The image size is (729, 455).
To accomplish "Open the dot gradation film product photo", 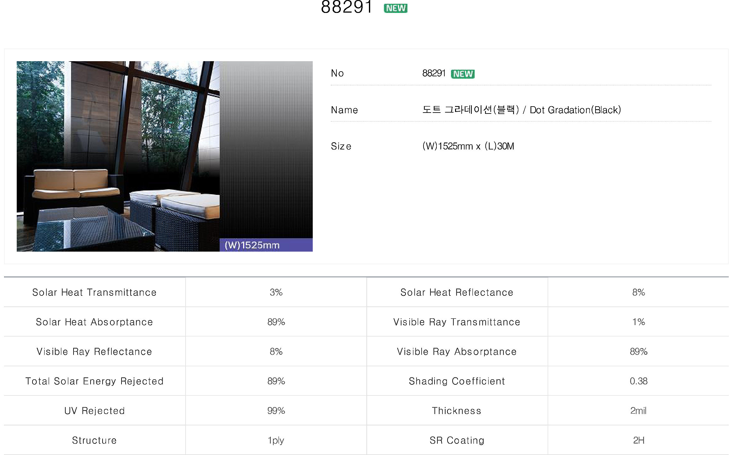I will click(164, 156).
